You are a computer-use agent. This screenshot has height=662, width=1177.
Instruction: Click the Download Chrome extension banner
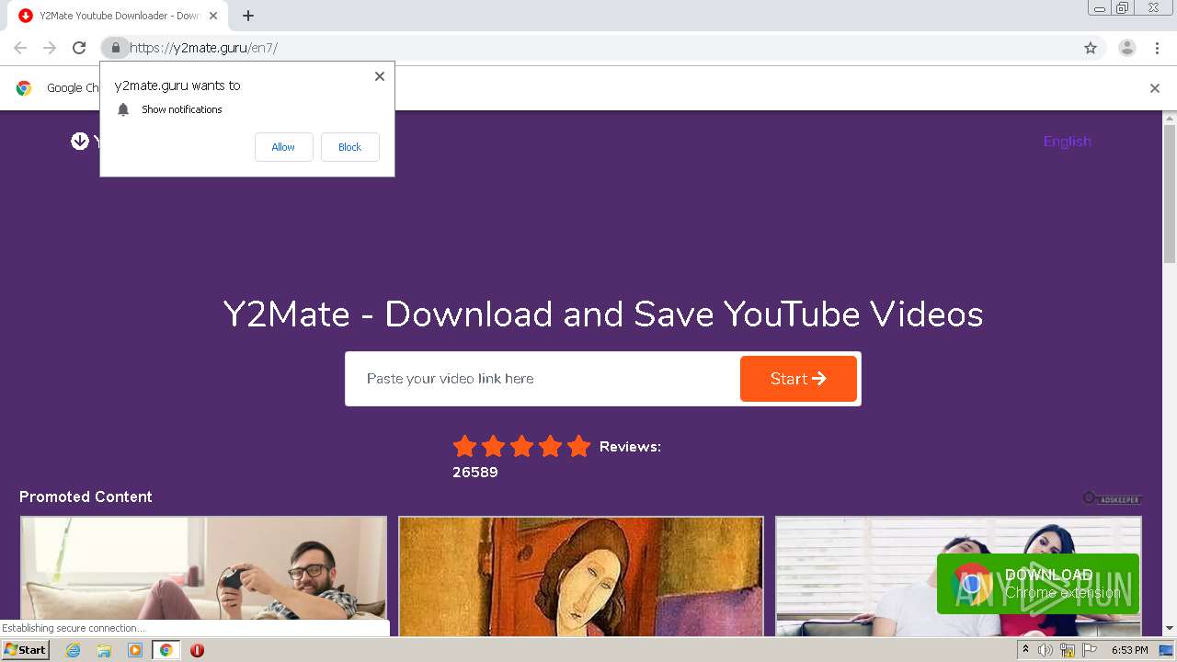tap(1038, 584)
